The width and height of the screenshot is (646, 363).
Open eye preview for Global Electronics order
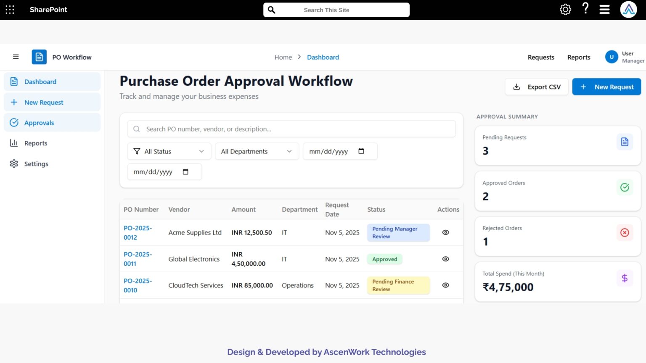445,259
